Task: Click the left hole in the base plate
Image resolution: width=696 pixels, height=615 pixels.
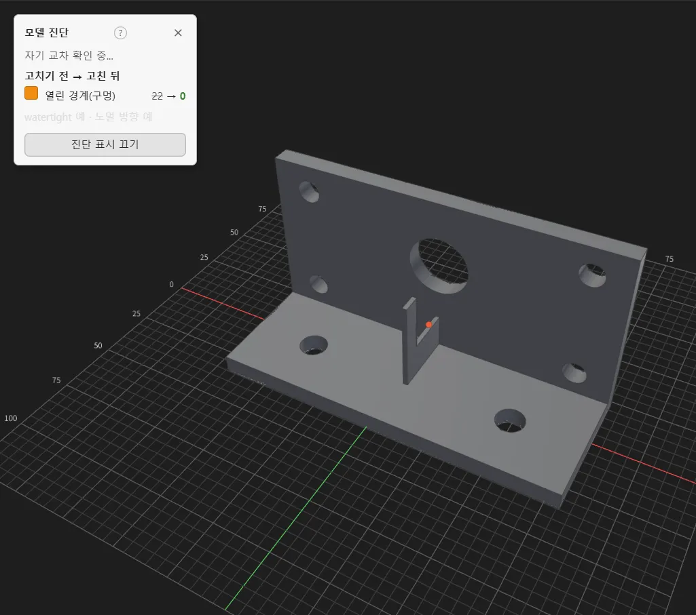Action: pyautogui.click(x=314, y=345)
